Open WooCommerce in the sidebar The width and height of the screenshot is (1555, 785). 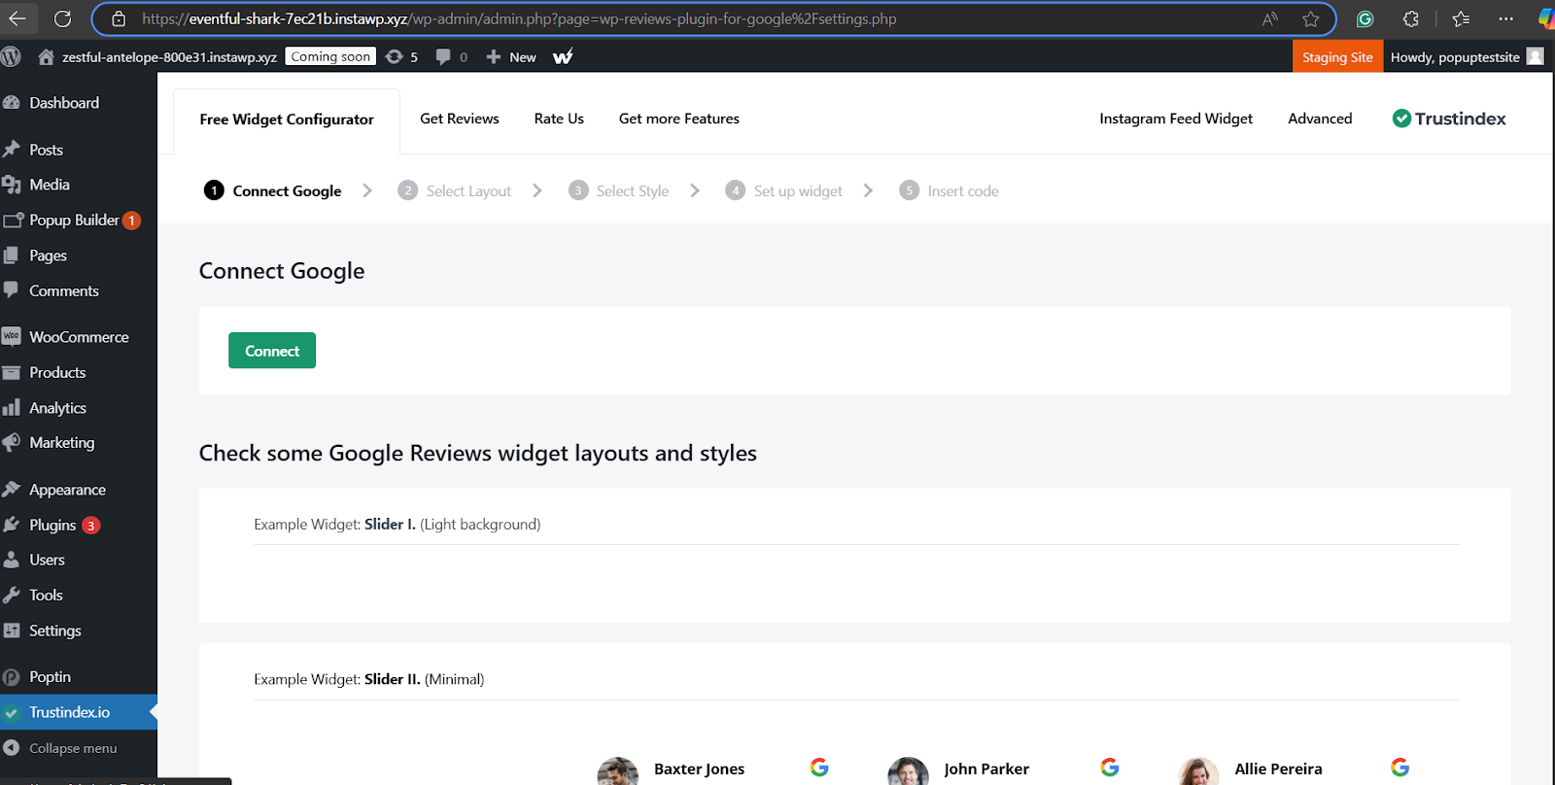(x=79, y=337)
